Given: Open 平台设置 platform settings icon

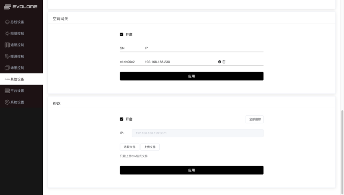Looking at the screenshot, I should (7, 91).
